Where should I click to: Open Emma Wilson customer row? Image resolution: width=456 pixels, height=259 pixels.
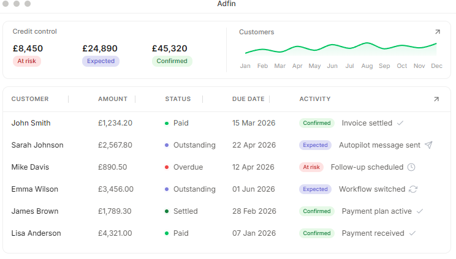point(227,189)
